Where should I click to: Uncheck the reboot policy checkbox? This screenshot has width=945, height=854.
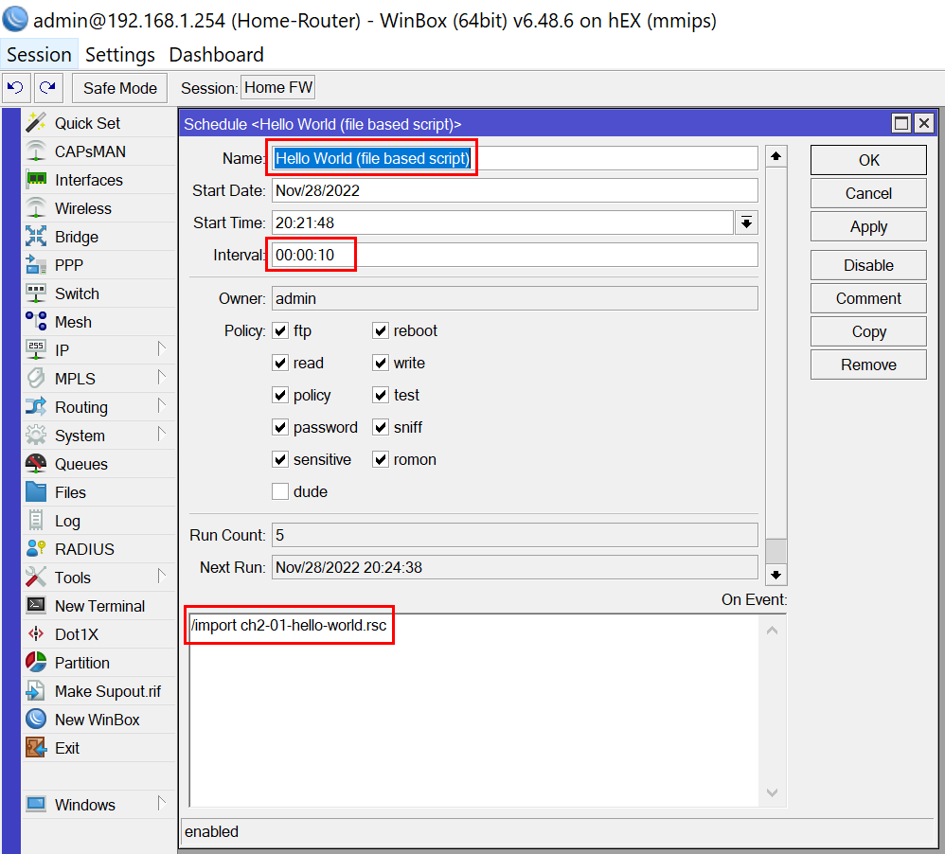click(381, 330)
